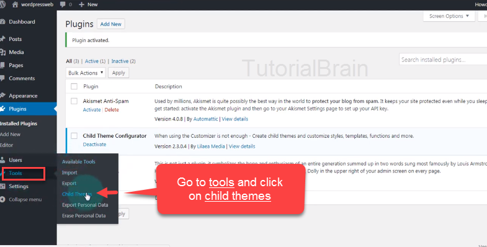Viewport: 487px width, 247px height.
Task: View details for Akismet plugin
Action: pos(235,119)
